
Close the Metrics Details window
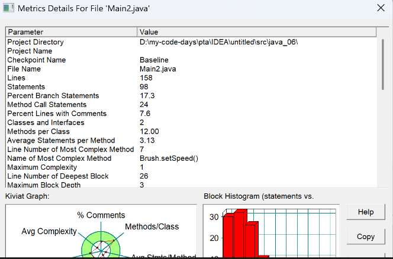tap(381, 8)
